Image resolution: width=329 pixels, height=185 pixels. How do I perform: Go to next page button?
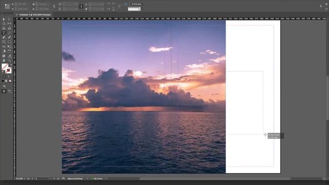click(54, 179)
